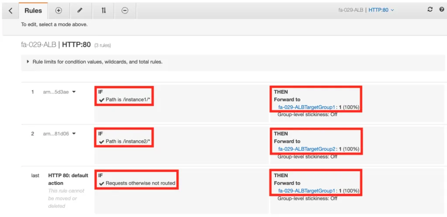The image size is (447, 217).
Task: Click the 'arn...5d3ae' rule identifier text
Action: coord(56,92)
